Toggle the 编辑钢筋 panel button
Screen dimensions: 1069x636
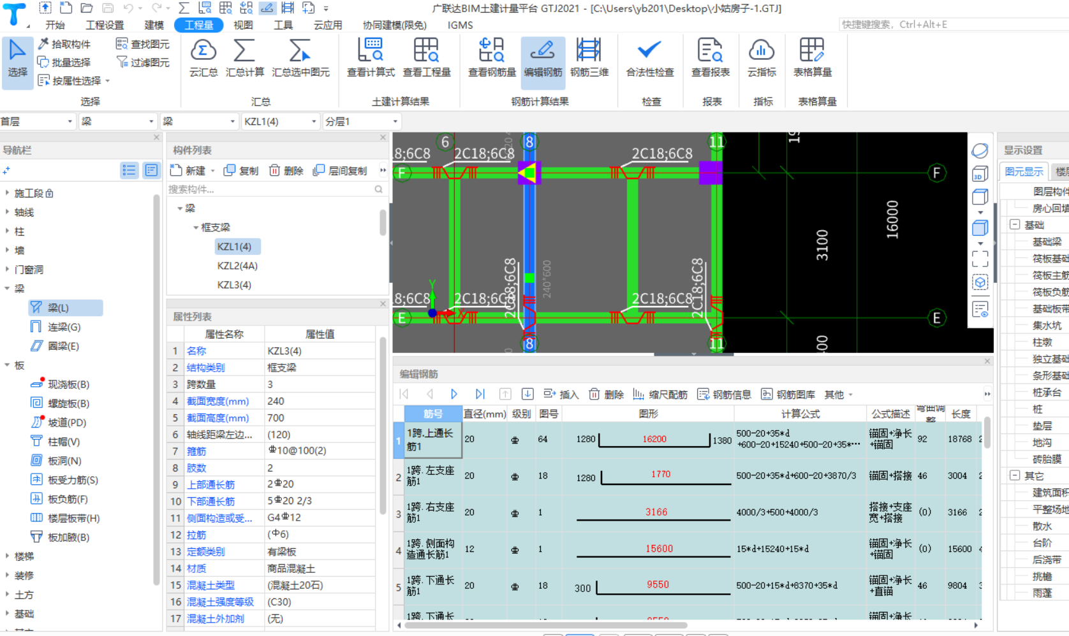click(543, 57)
